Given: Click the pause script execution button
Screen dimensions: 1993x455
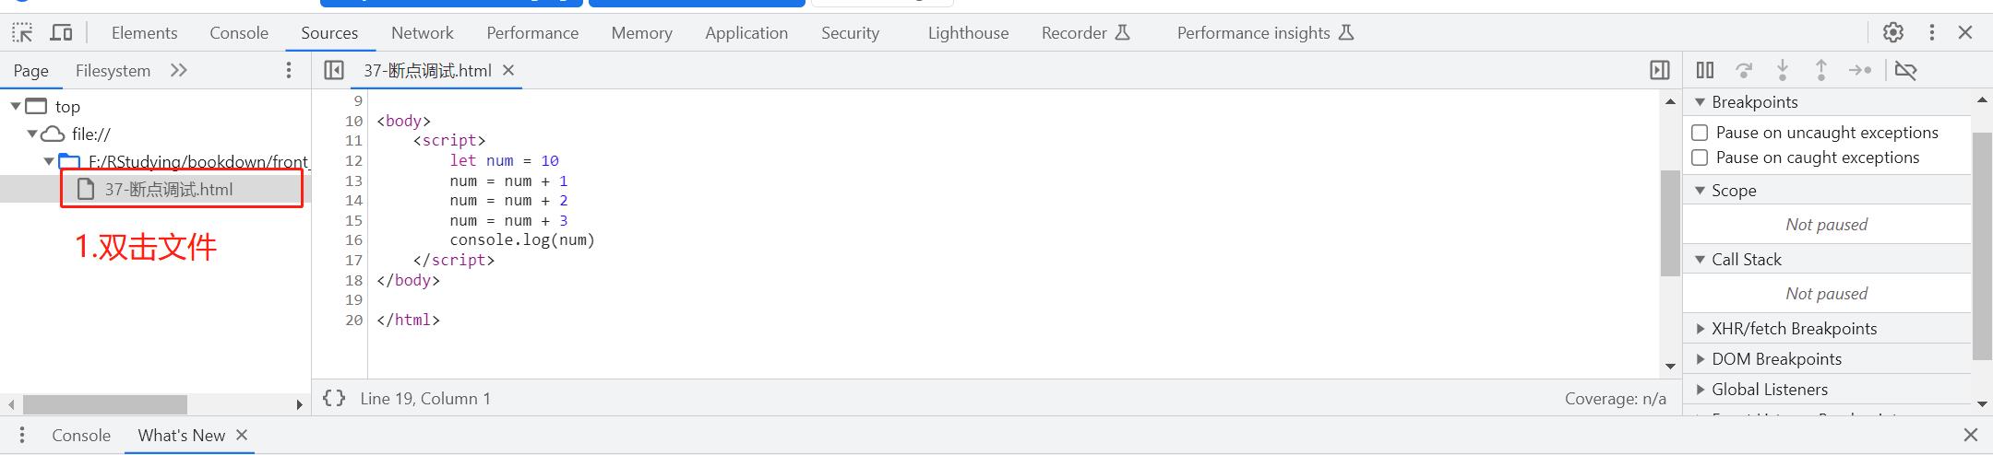Looking at the screenshot, I should click(x=1705, y=70).
